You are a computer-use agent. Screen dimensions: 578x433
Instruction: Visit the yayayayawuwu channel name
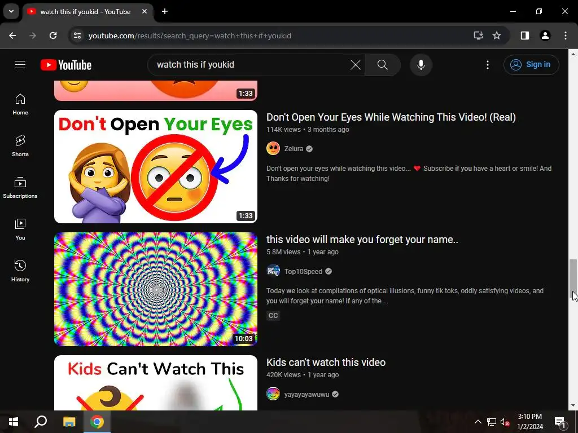point(306,394)
